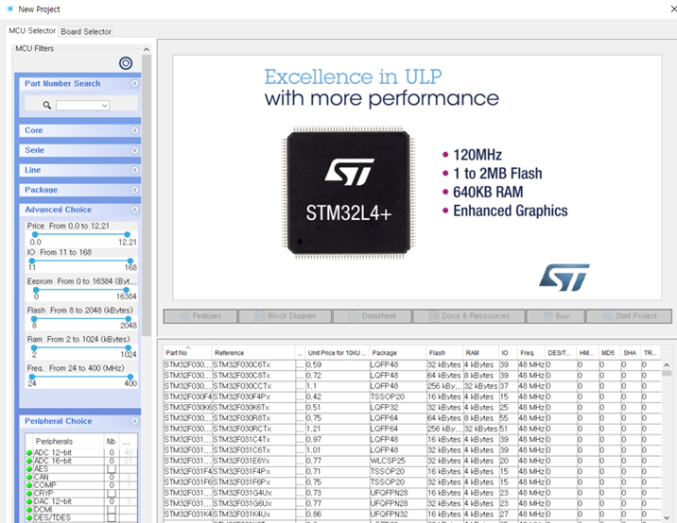Click the reset MCU filters circular icon
This screenshot has height=523, width=677.
126,63
